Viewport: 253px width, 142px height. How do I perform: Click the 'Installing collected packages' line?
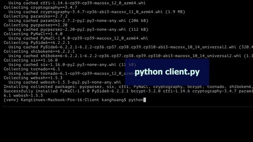(x=128, y=87)
